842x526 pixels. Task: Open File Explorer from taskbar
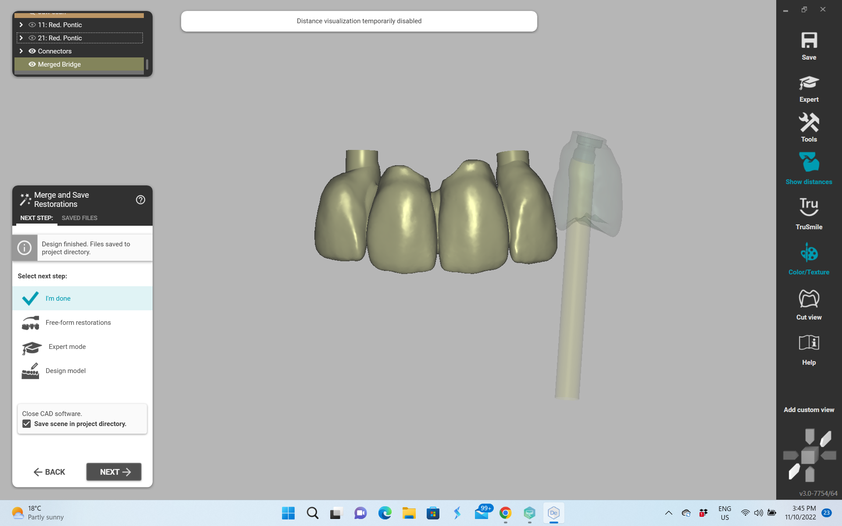tap(409, 513)
